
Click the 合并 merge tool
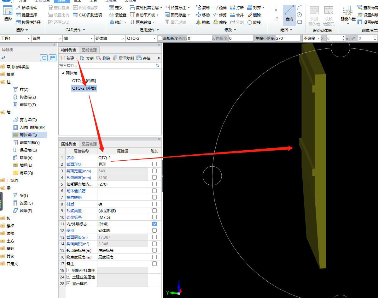pyautogui.click(x=237, y=15)
